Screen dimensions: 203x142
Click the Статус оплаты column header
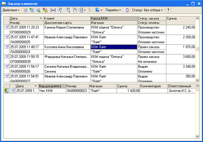[152, 23]
